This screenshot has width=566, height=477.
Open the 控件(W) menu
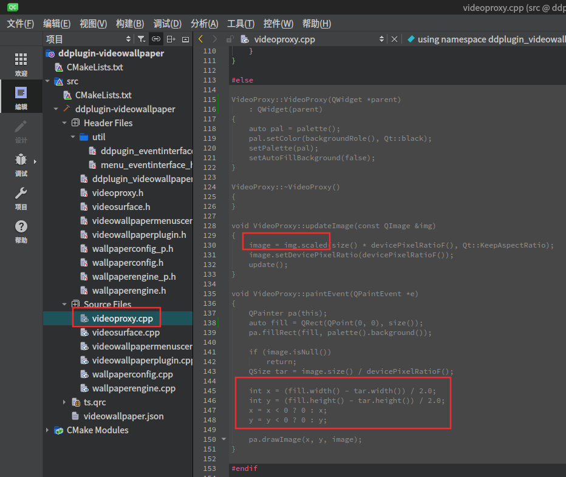point(278,24)
